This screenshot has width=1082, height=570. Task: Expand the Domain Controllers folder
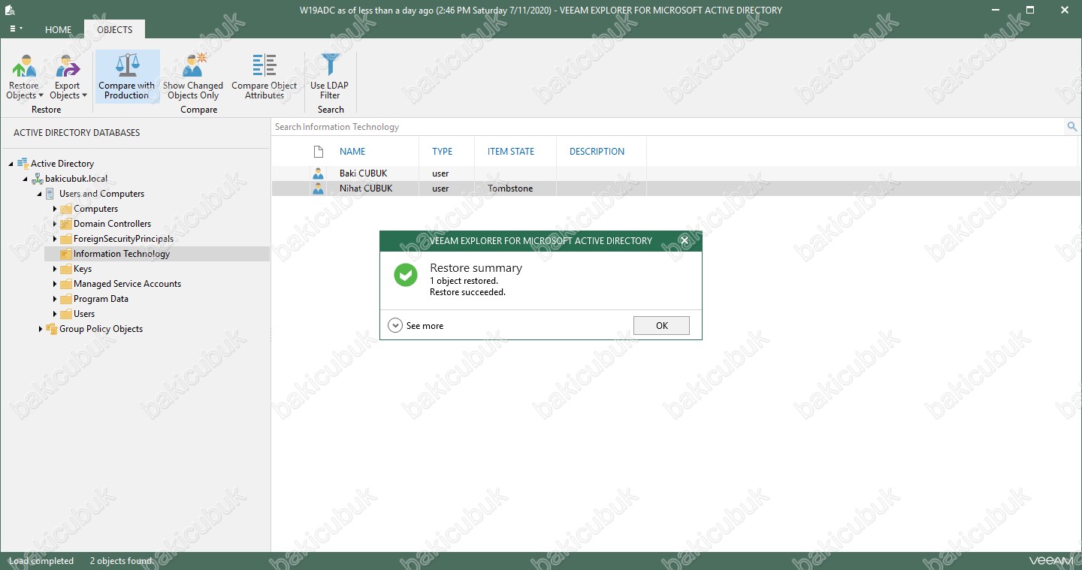[55, 224]
